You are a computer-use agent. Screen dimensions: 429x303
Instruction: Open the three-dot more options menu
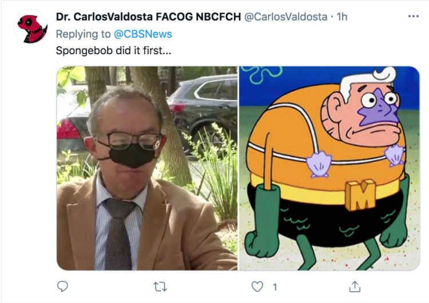(x=413, y=17)
